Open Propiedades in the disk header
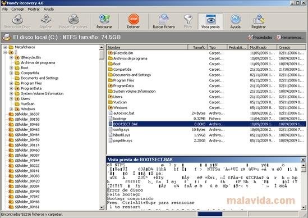308x218 pixels. 260,37
